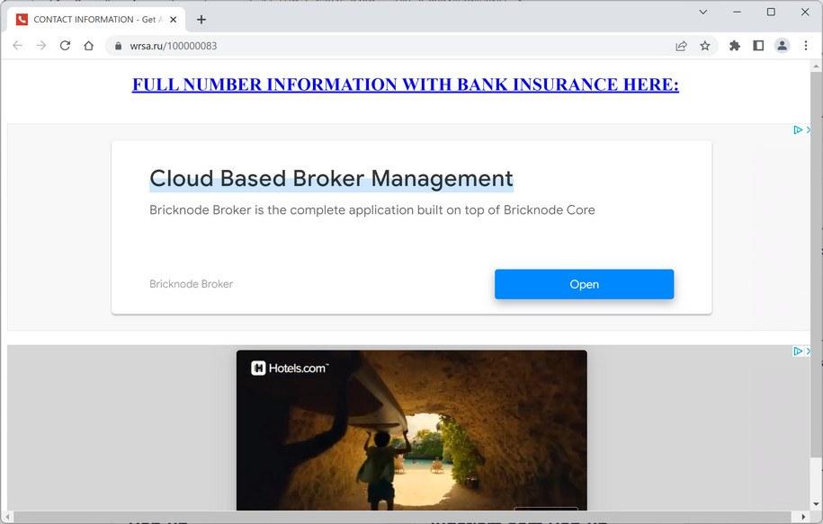Open the AdChoices icon on the Bricknode ad
The height and width of the screenshot is (524, 823).
[798, 129]
